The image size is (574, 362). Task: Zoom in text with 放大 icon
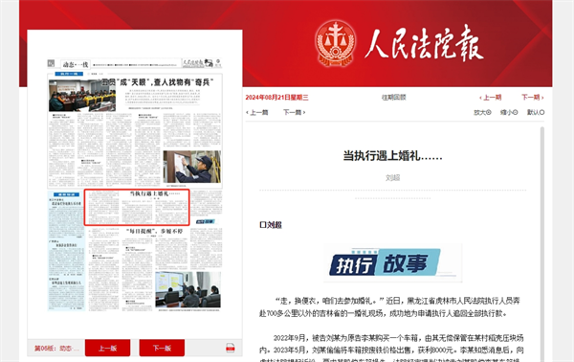click(482, 112)
